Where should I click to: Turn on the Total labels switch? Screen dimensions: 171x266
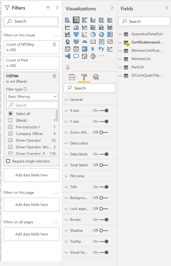click(104, 165)
